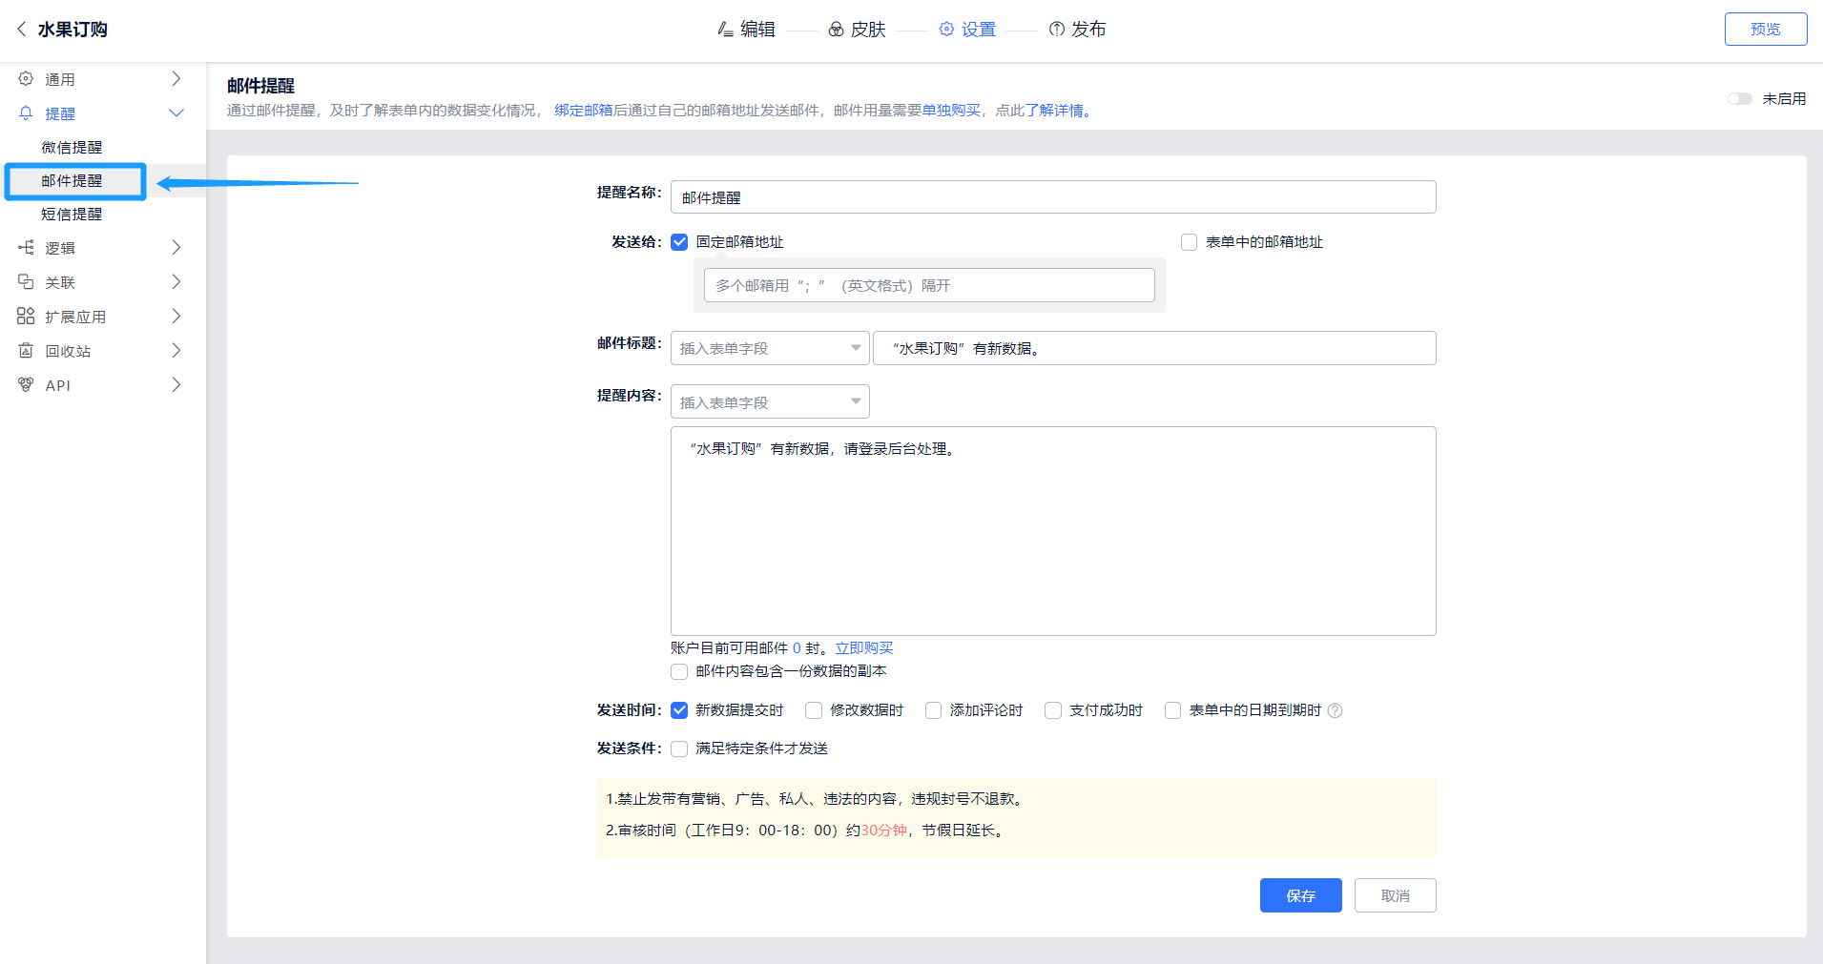Click the logic icon beside 逻辑
This screenshot has width=1823, height=964.
[x=26, y=248]
